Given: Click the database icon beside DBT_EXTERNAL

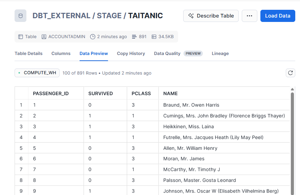Looking at the screenshot, I should (20, 16).
